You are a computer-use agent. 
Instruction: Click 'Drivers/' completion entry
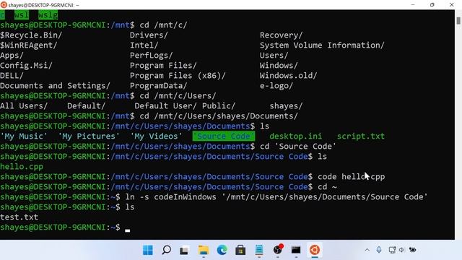[x=149, y=35]
